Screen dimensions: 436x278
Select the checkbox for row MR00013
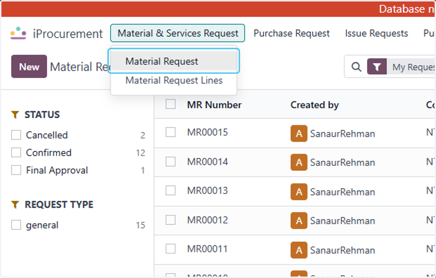[170, 190]
